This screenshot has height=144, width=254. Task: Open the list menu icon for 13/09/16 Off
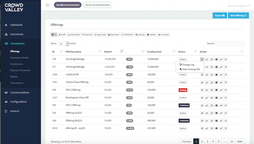(x=202, y=75)
